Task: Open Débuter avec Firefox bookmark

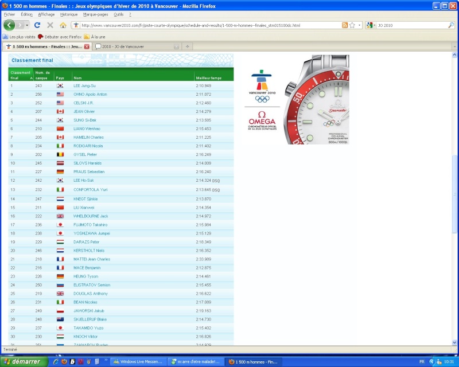Action: 60,37
